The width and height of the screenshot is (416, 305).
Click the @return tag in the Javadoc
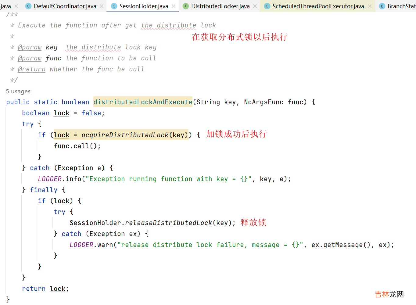(32, 69)
